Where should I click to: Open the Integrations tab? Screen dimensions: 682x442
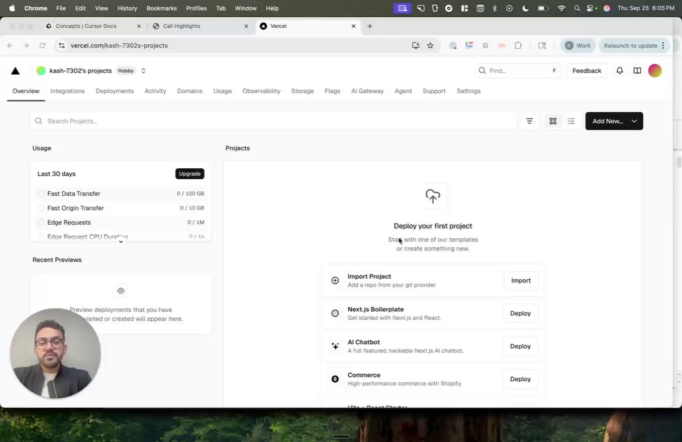68,91
